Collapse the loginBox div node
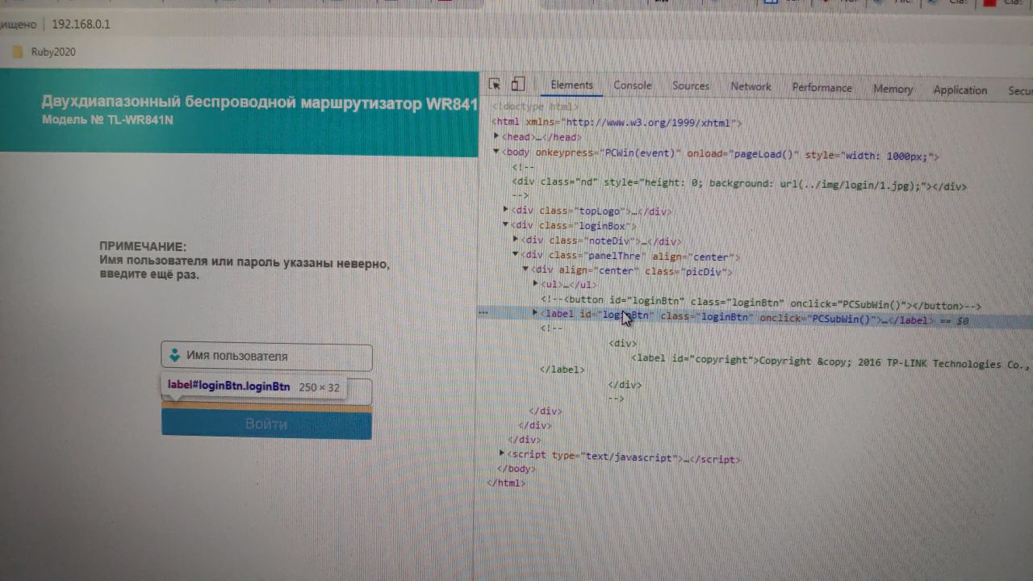Viewport: 1033px width, 581px height. tap(506, 224)
